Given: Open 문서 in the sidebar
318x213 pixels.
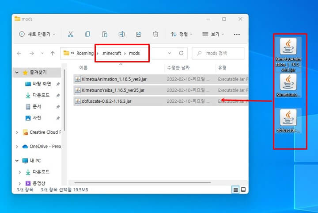Looking at the screenshot, I should tap(37, 106).
